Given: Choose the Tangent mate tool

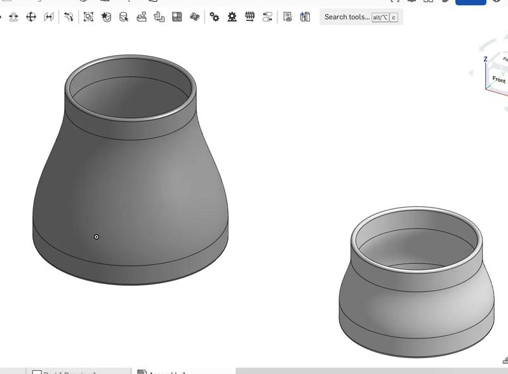Looking at the screenshot, I should tap(68, 17).
